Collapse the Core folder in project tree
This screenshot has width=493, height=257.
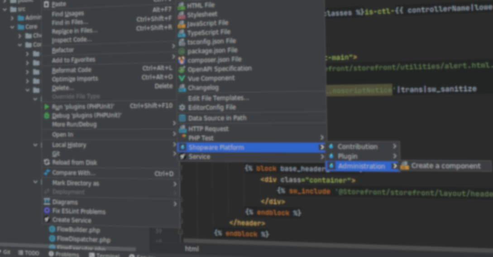(x=12, y=27)
